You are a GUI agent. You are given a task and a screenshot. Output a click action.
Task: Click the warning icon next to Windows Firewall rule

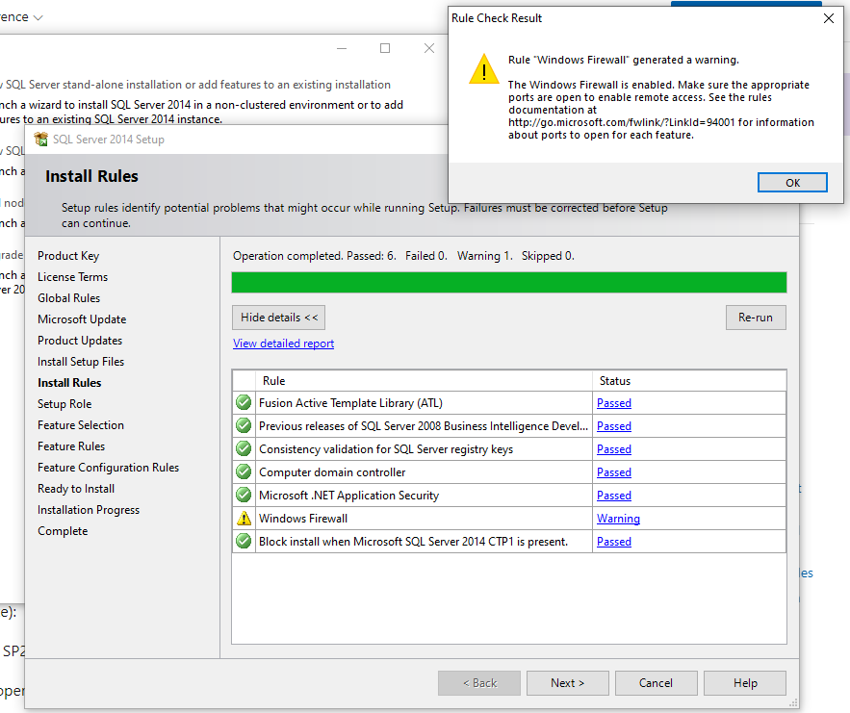tap(243, 518)
